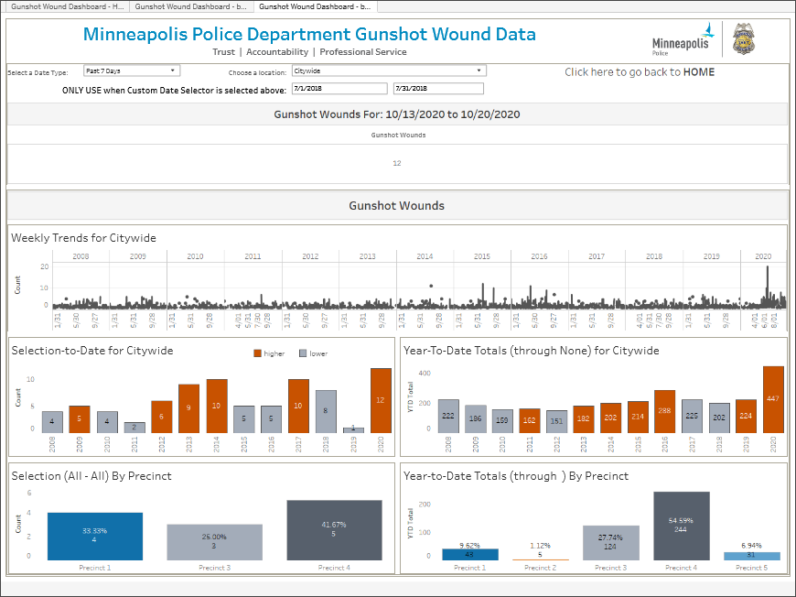Screen dimensions: 796x597
Task: Click the Selection (All - All) By Precinct title
Action: (91, 476)
